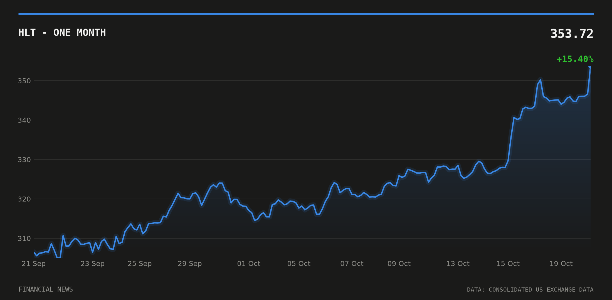Click the 15 Oct date label
612x300 pixels.
(x=508, y=264)
